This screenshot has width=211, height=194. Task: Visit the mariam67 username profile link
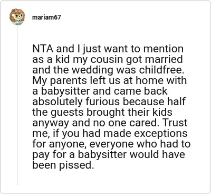click(46, 17)
